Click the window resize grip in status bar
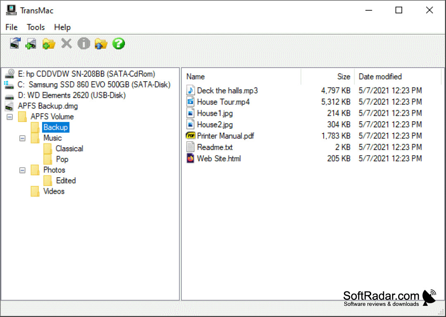 pos(441,312)
